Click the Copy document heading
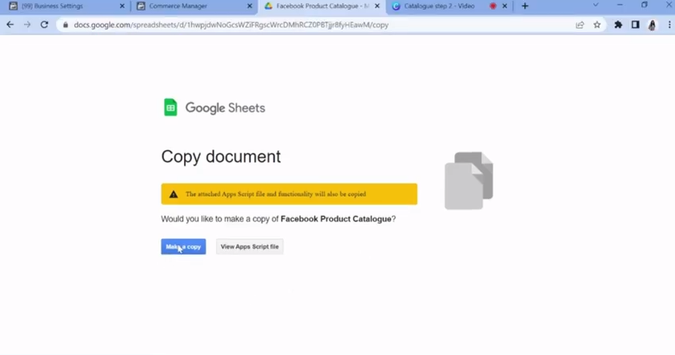The width and height of the screenshot is (675, 355). click(221, 157)
